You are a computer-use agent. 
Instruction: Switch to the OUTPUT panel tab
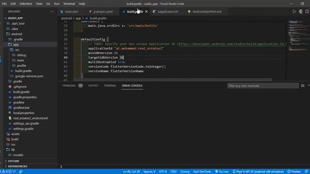pyautogui.click(x=93, y=86)
